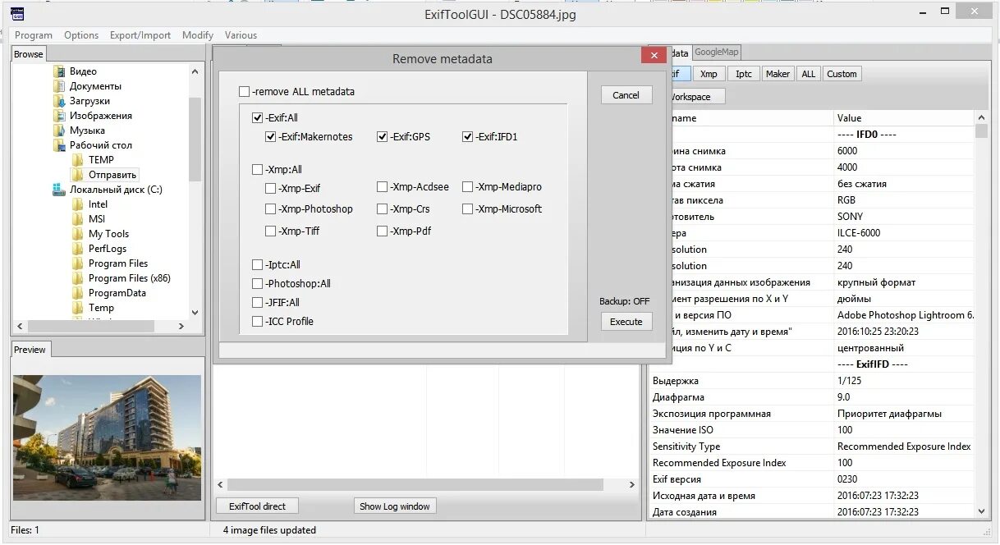Image resolution: width=1000 pixels, height=545 pixels.
Task: Check the -Xmp-Pdf checkbox
Action: tap(383, 231)
